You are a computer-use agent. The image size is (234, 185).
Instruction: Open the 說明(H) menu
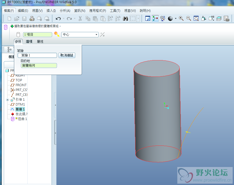[145, 11]
